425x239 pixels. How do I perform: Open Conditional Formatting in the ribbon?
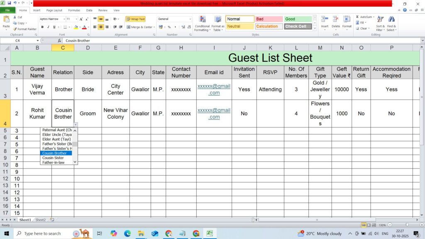click(202, 21)
